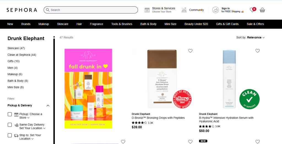Open the Brands menu
Viewport: 282px width, 144px height.
[26, 24]
